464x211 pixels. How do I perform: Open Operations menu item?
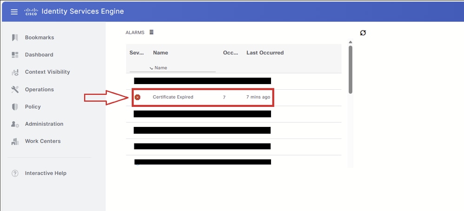click(40, 89)
